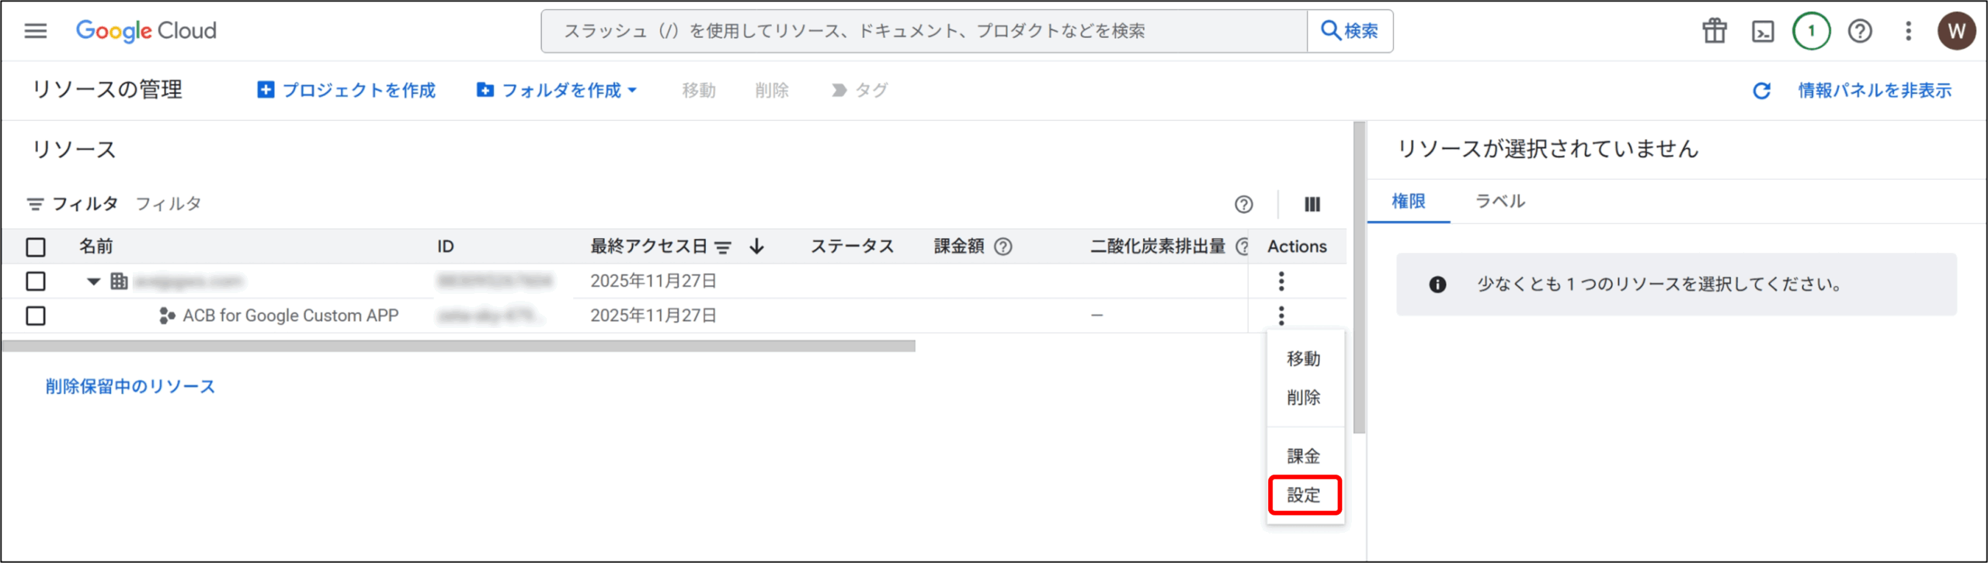Viewport: 1988px width, 563px height.
Task: Collapse the organization tree row arrow
Action: [93, 281]
